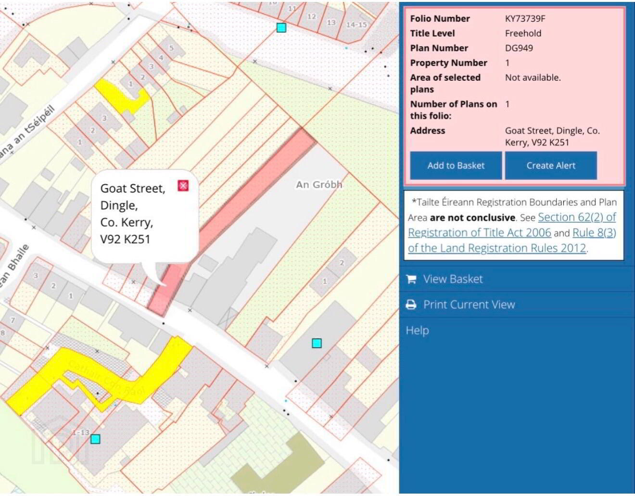Click cyan square marker near top plots 11-13
The image size is (635, 496).
[x=281, y=27]
